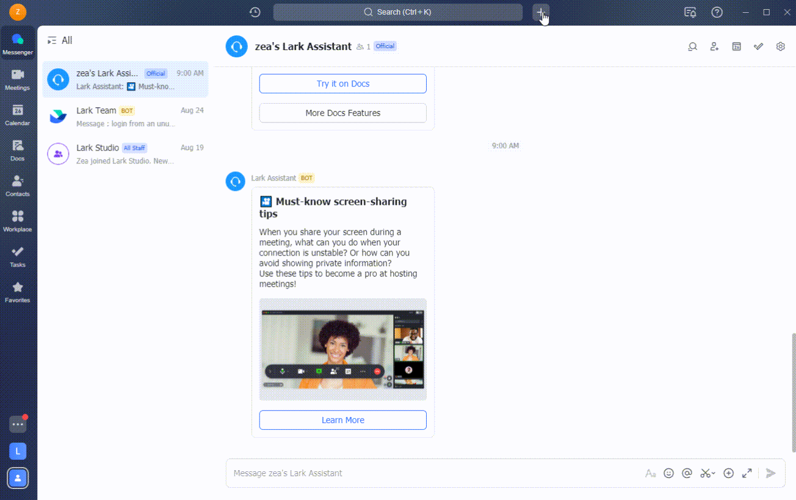The image size is (796, 500).
Task: Toggle text formatting Aa icon
Action: (x=650, y=473)
